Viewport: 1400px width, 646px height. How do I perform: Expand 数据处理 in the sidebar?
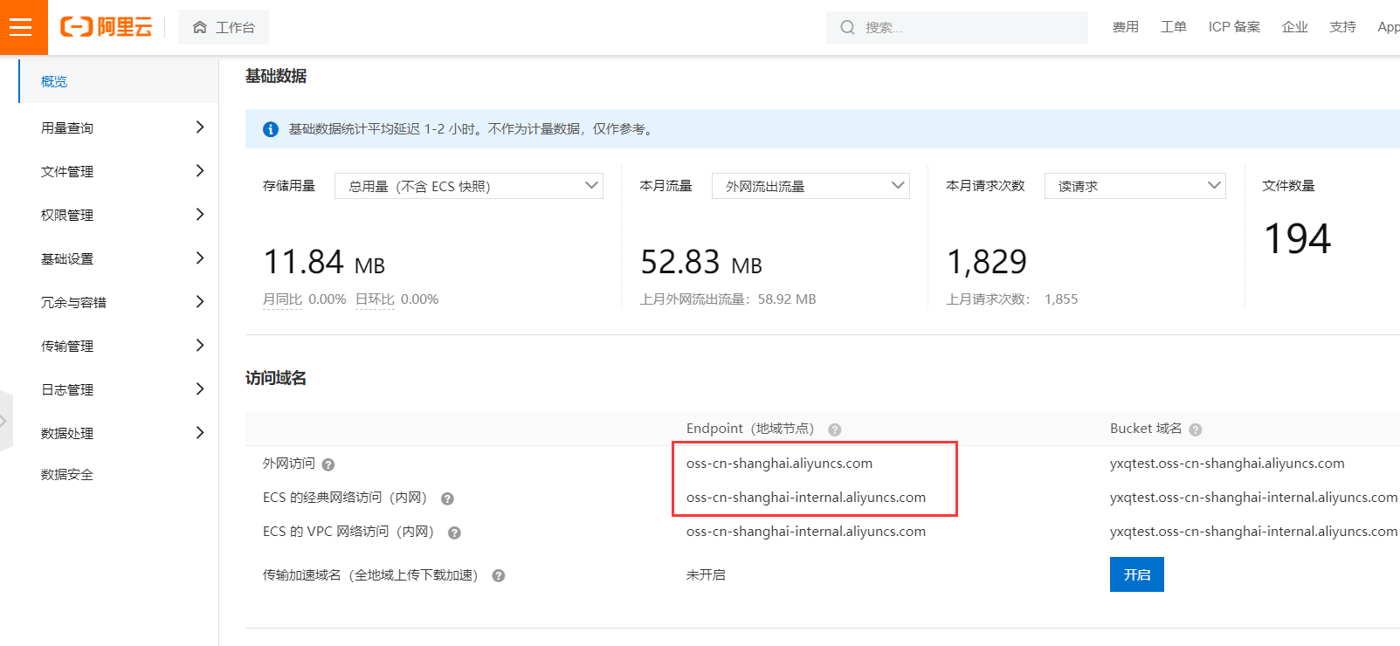(200, 433)
